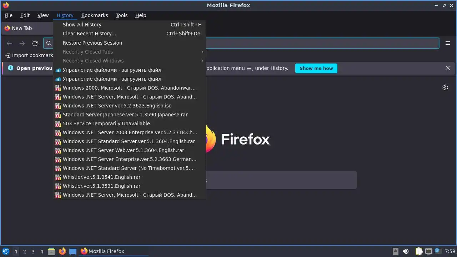The width and height of the screenshot is (457, 257).
Task: Go forward one page
Action: pos(22,43)
